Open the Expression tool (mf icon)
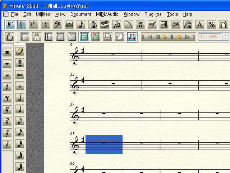 pyautogui.click(x=152, y=25)
